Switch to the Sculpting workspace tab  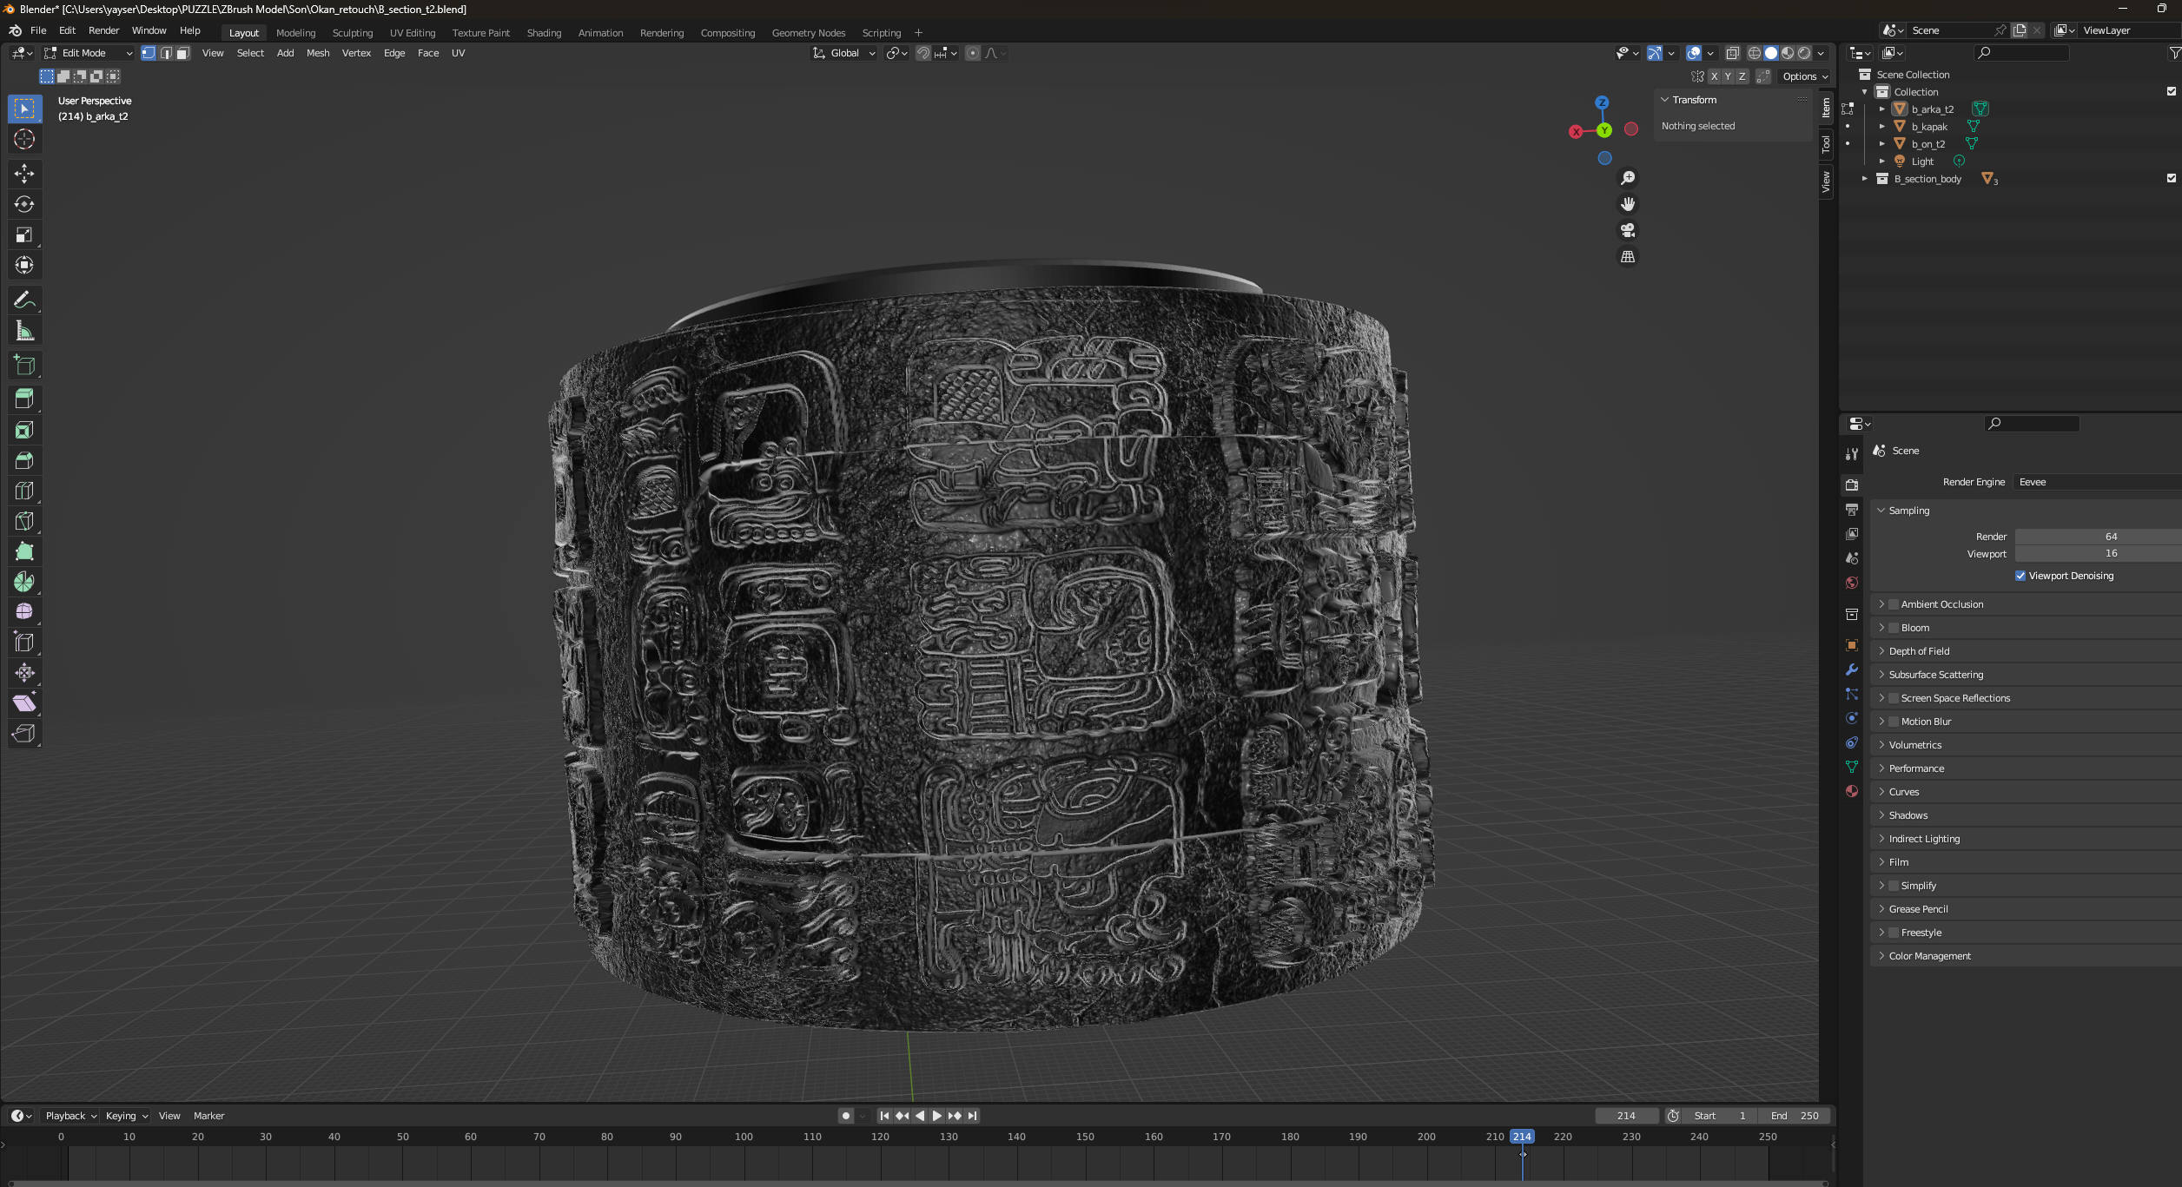click(x=352, y=33)
